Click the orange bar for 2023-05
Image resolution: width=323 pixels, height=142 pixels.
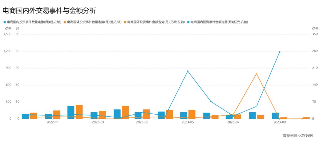pos(192,115)
